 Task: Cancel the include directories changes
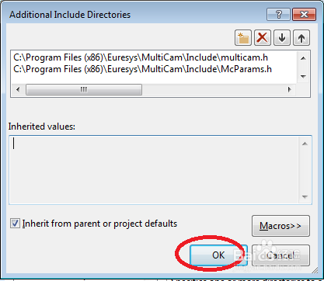tap(280, 255)
